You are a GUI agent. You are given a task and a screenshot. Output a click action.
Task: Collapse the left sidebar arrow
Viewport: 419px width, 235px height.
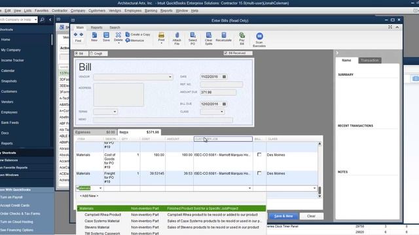50,20
